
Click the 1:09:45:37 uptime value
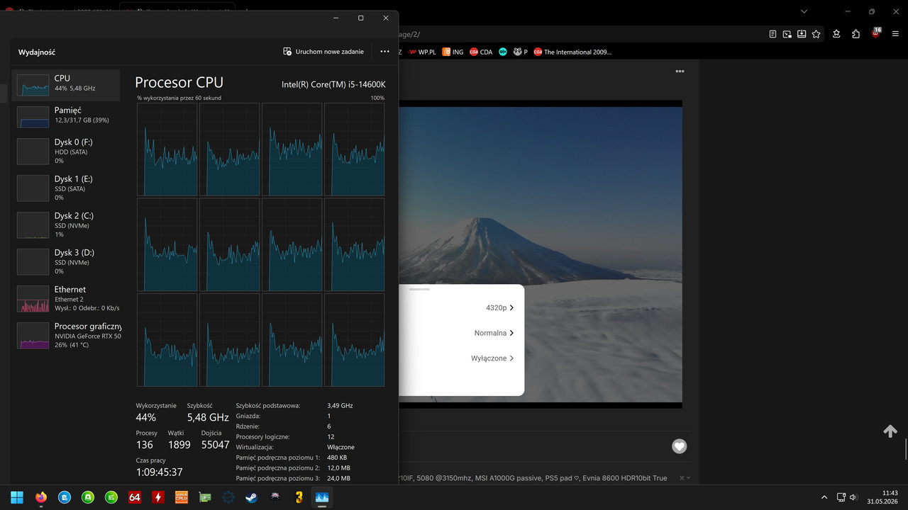pos(160,472)
